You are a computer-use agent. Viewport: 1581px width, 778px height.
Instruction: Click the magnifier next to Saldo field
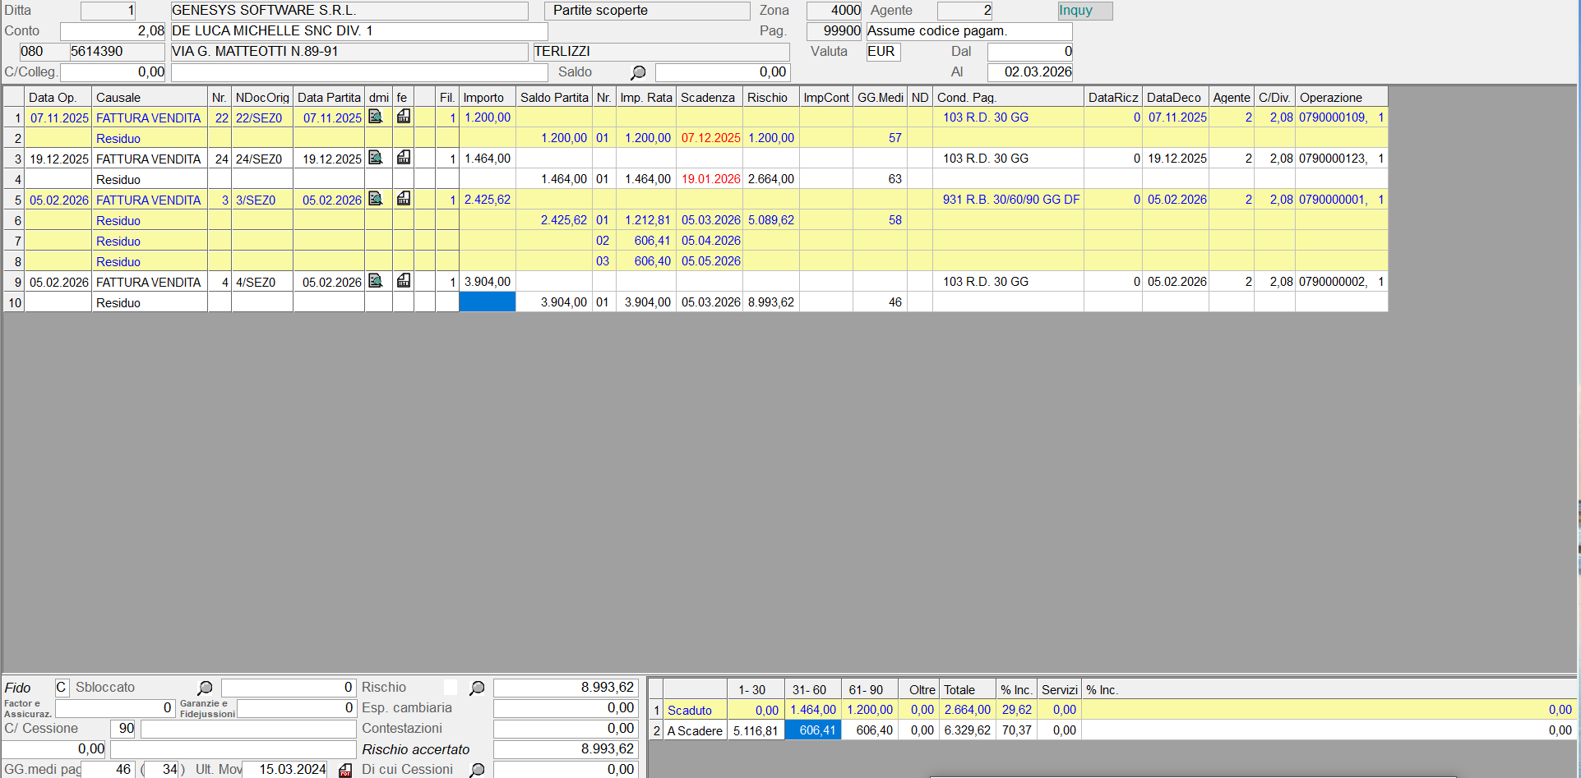[x=638, y=73]
